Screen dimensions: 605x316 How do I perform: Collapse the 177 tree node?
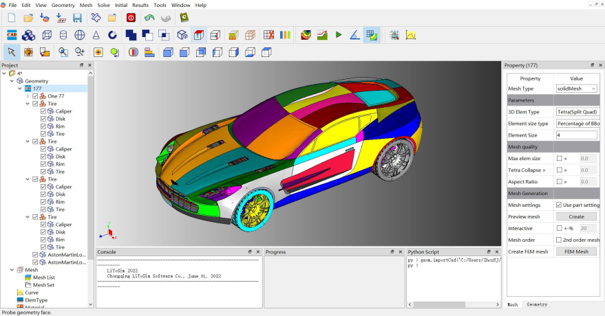20,89
